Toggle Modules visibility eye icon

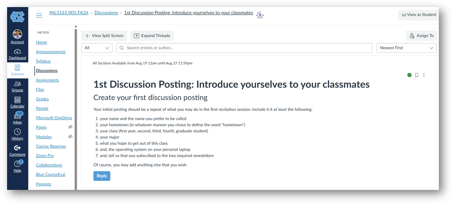tap(70, 136)
